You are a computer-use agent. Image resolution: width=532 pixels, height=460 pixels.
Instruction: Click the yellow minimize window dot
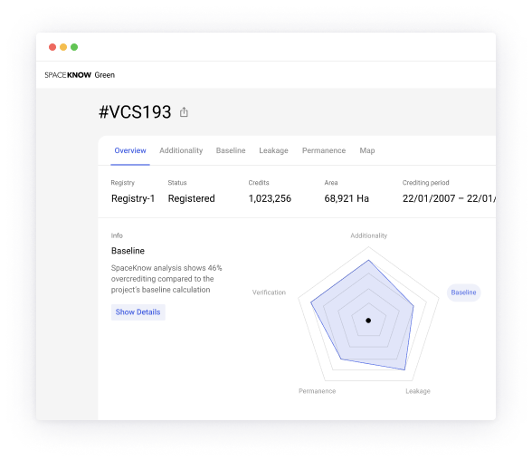tap(63, 47)
